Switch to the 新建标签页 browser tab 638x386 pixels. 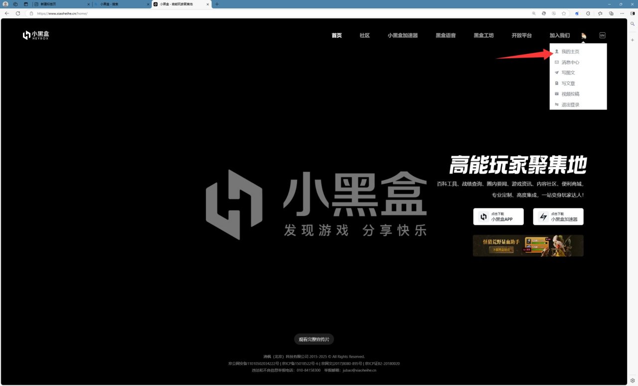click(x=62, y=4)
